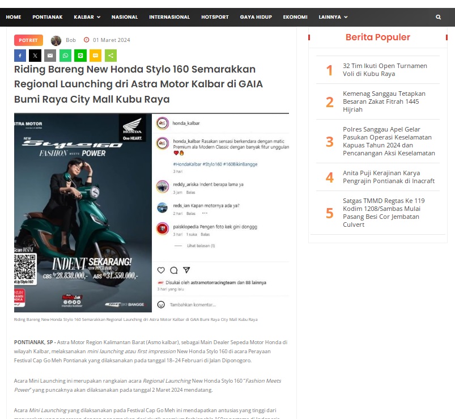Viewport: 455px width, 419px height.
Task: Click the publication date 01 Maret 2024
Action: (112, 40)
